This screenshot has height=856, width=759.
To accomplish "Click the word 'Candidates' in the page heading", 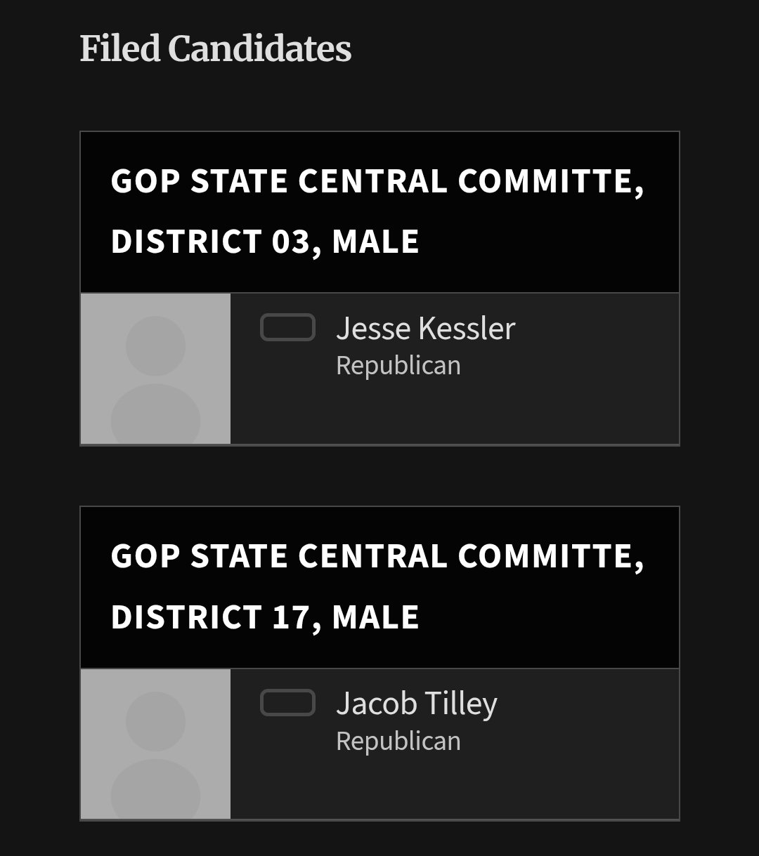I will point(260,49).
